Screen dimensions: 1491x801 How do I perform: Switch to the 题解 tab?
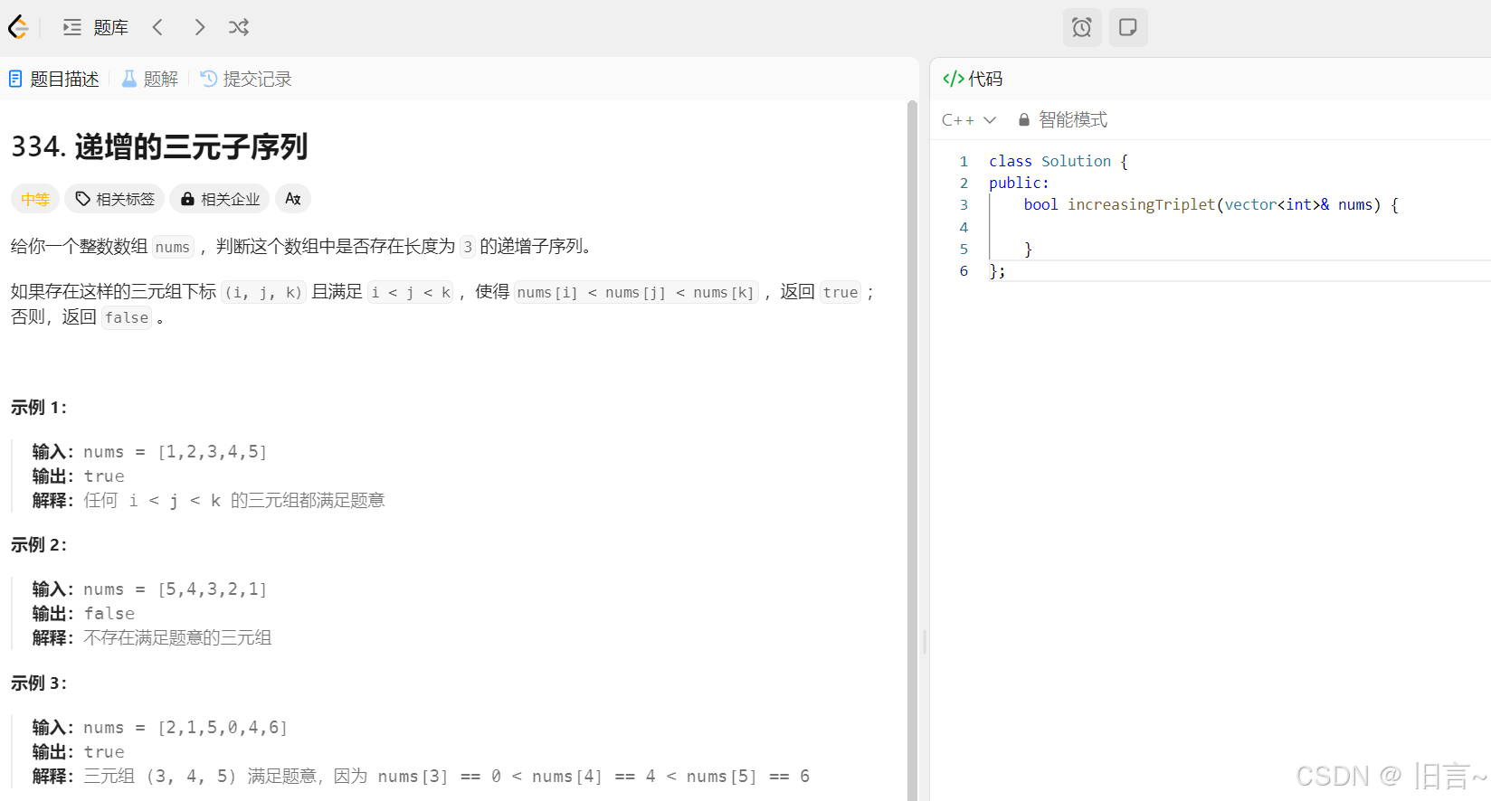(x=150, y=79)
